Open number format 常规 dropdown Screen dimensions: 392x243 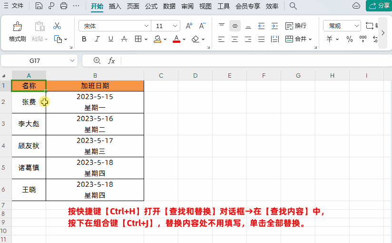click(356, 26)
